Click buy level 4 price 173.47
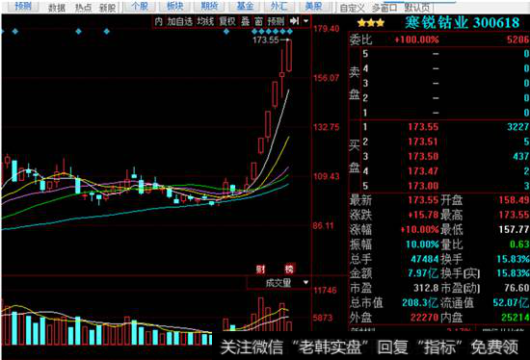Viewport: 530px width, 360px height. click(423, 171)
